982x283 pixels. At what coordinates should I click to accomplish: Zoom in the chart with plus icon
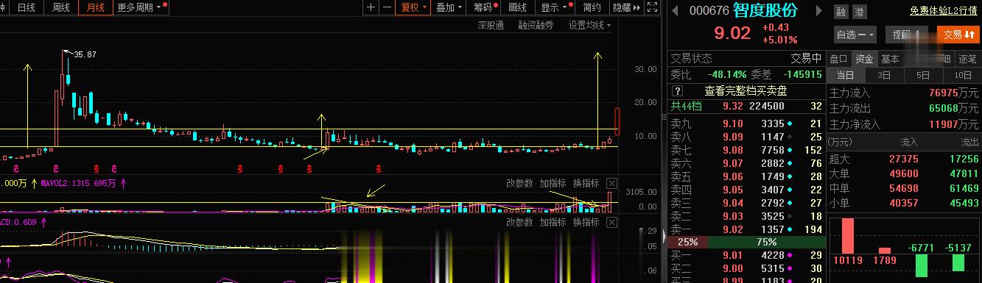tap(371, 7)
